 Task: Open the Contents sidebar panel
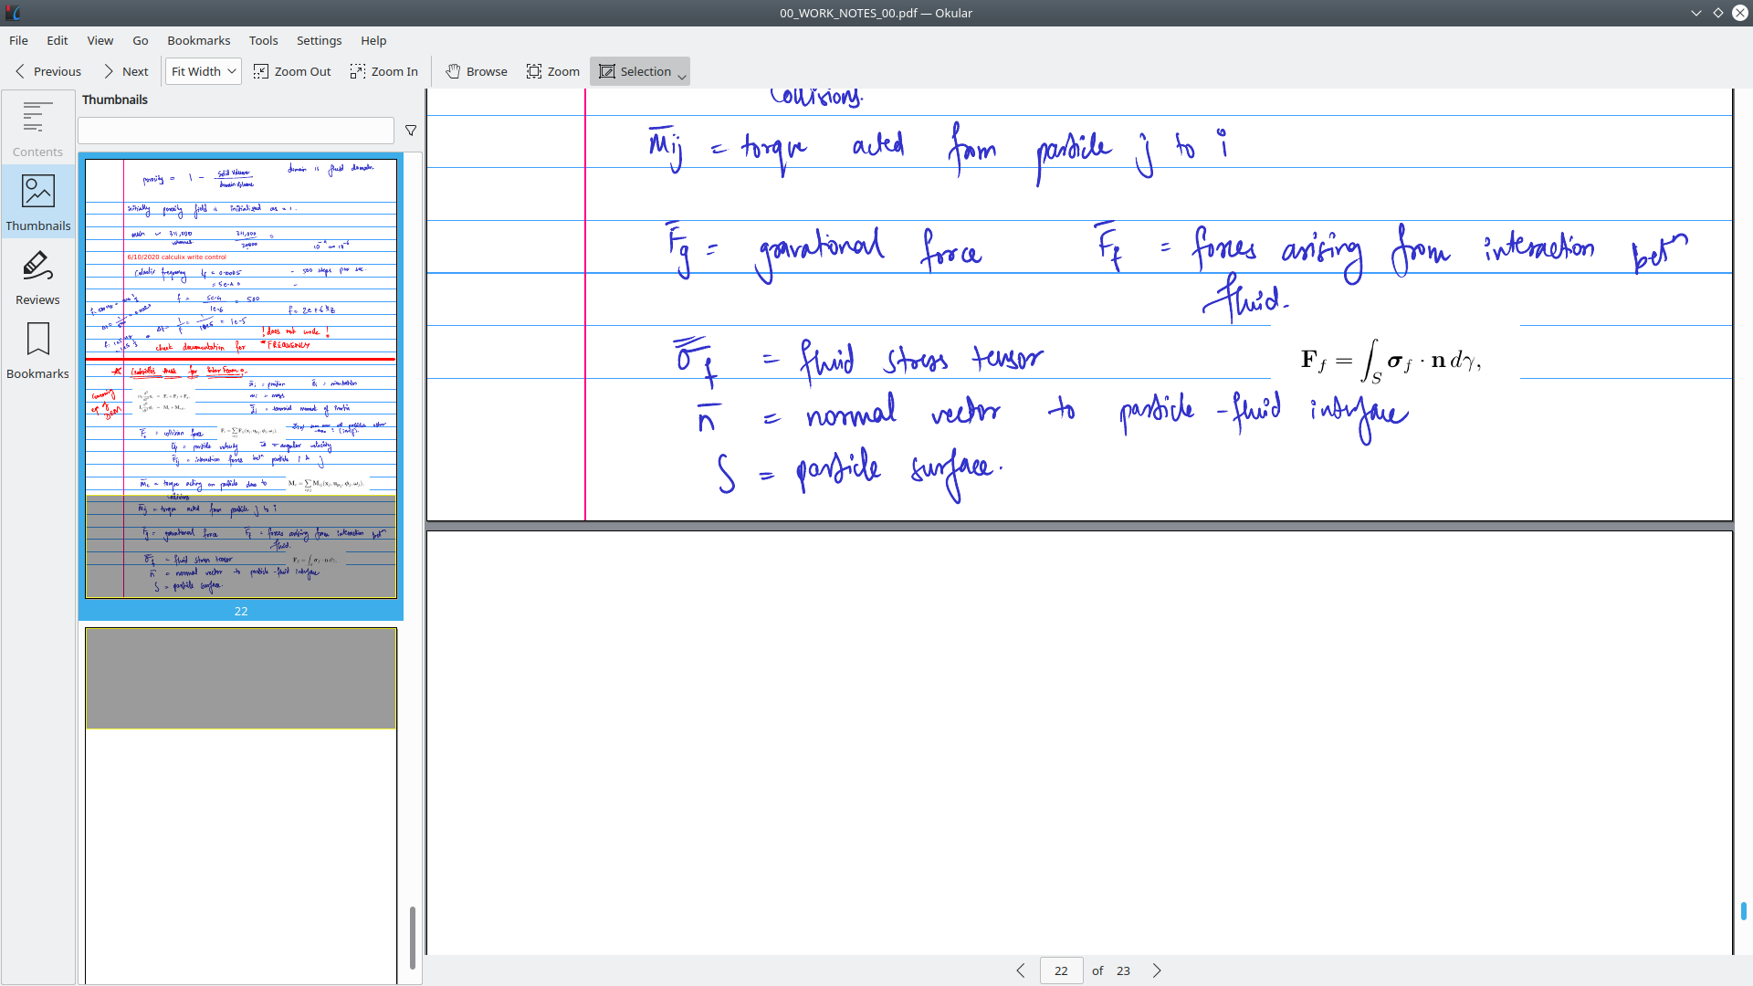37,128
